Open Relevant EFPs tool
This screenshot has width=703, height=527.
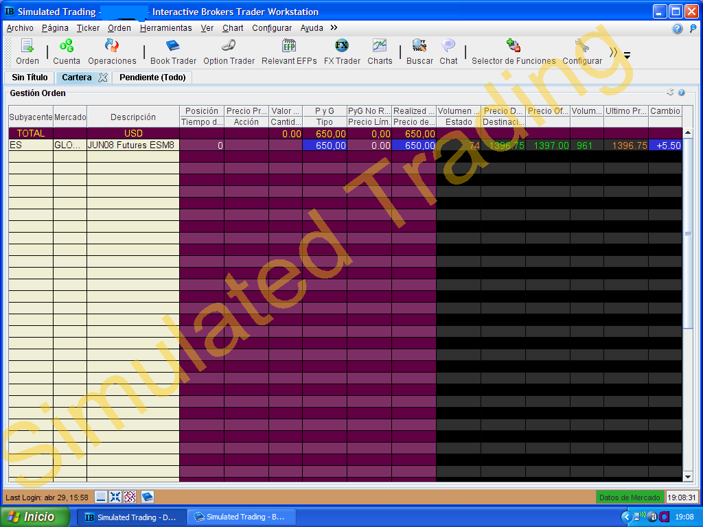click(x=289, y=51)
